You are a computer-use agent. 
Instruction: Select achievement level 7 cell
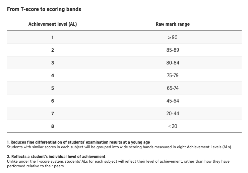[53, 114]
